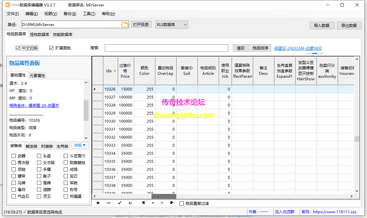Enable 物品重复过滤 filtering
The image size is (367, 218).
[182, 204]
